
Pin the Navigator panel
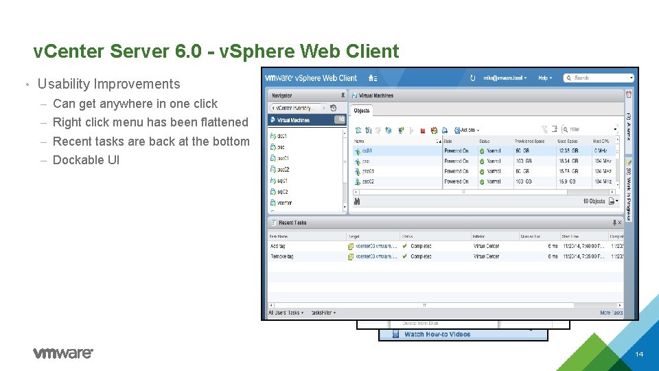click(343, 95)
